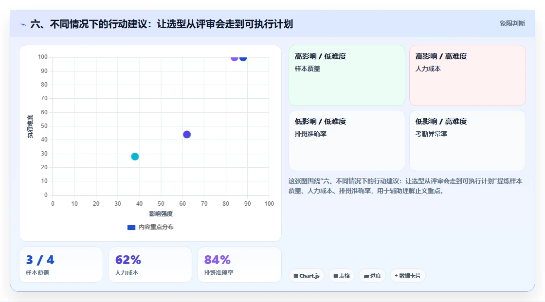Click the 象限判断 label in the header
Screen dimensions: 545x302
coord(512,24)
